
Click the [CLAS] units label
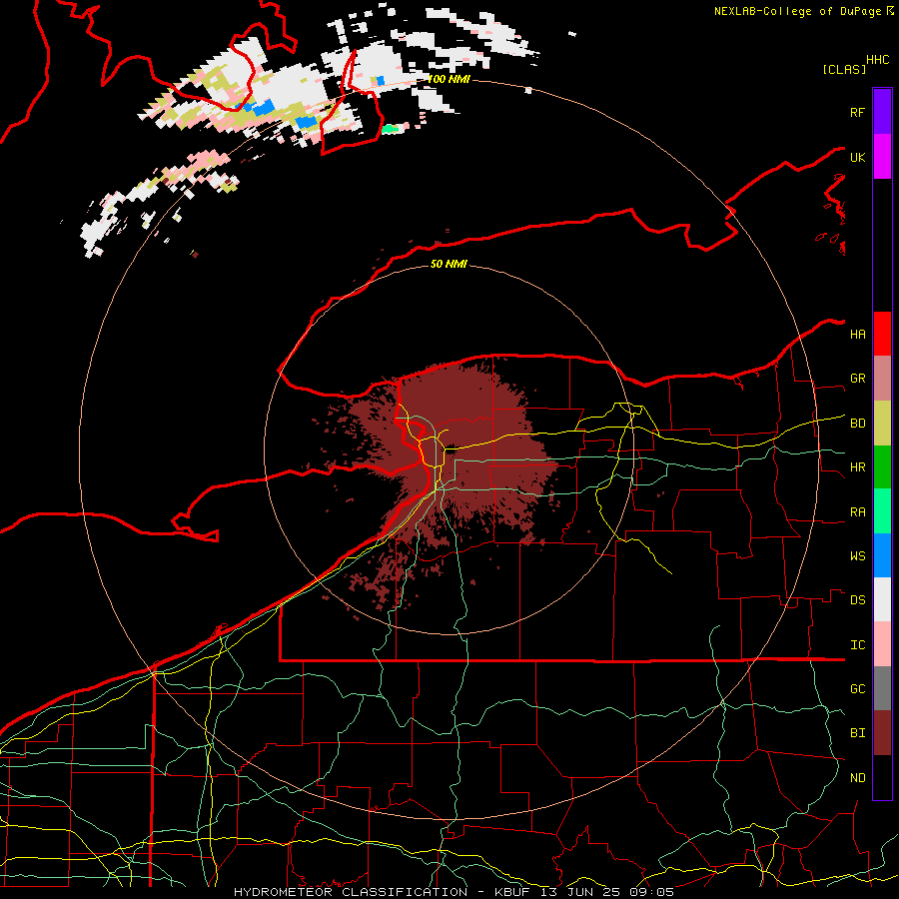844,69
